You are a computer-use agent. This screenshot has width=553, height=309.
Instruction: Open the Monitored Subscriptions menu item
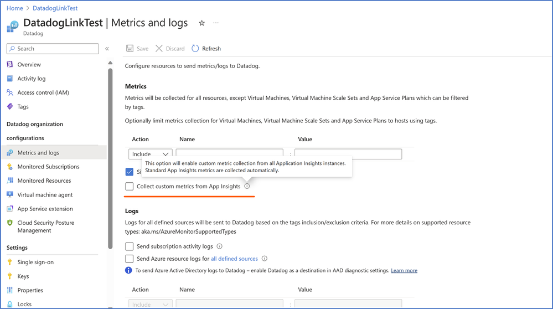point(48,167)
